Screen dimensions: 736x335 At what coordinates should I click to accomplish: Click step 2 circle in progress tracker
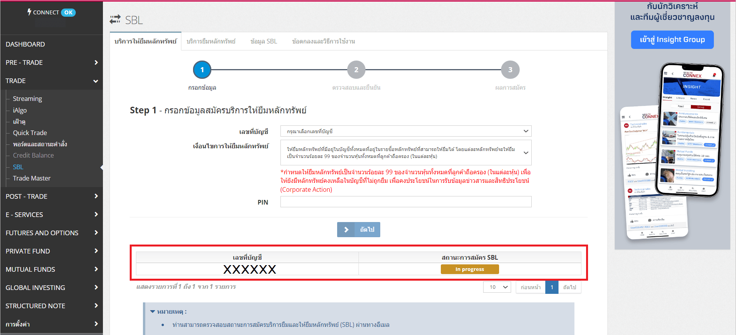(356, 70)
